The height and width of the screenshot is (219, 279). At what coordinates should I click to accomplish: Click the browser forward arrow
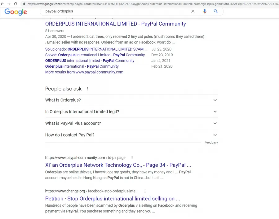click(x=9, y=4)
